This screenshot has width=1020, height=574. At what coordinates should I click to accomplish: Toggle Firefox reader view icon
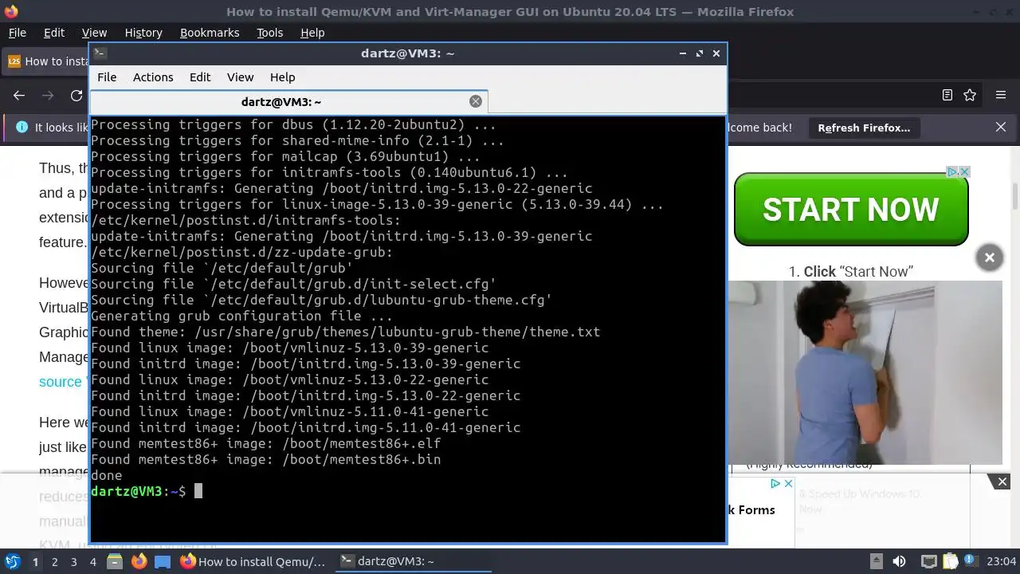[947, 95]
